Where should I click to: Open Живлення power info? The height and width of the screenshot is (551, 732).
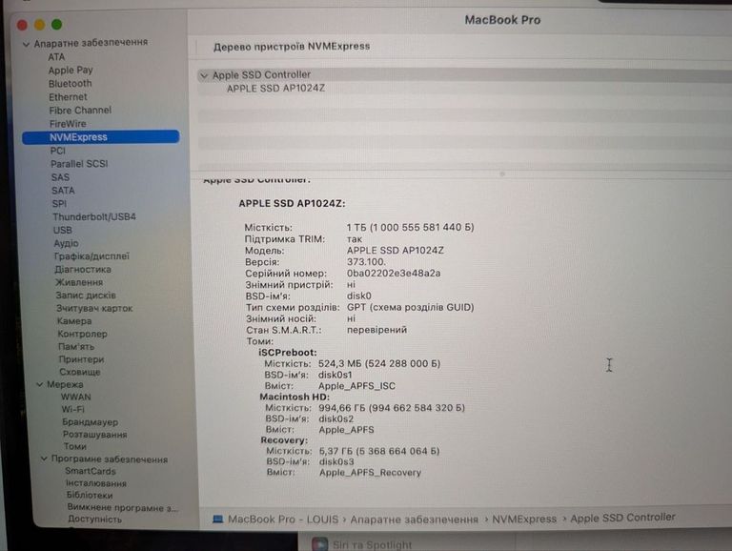click(x=79, y=282)
